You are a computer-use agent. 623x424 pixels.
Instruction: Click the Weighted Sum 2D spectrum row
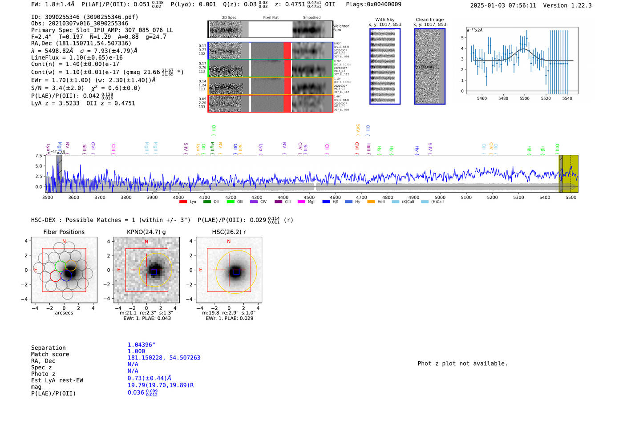pyautogui.click(x=270, y=29)
